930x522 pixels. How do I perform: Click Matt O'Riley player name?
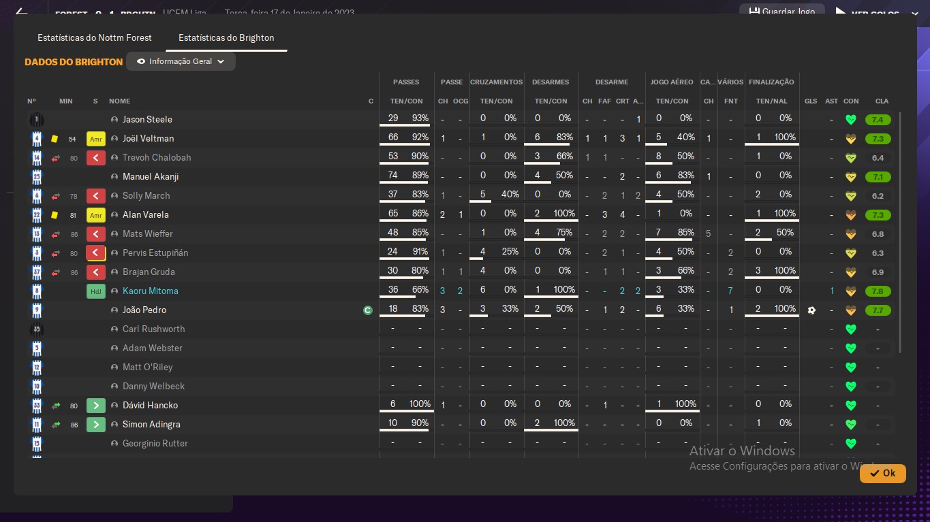[147, 368]
